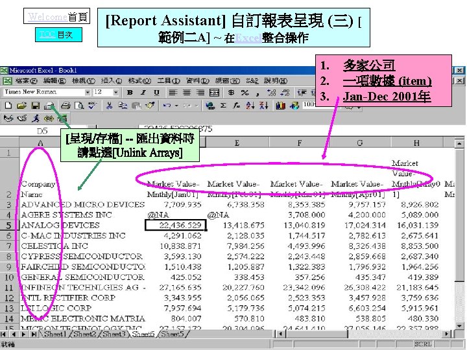The width and height of the screenshot is (467, 350).
Task: Click the @NA cell under Jan01
Action: 175,215
